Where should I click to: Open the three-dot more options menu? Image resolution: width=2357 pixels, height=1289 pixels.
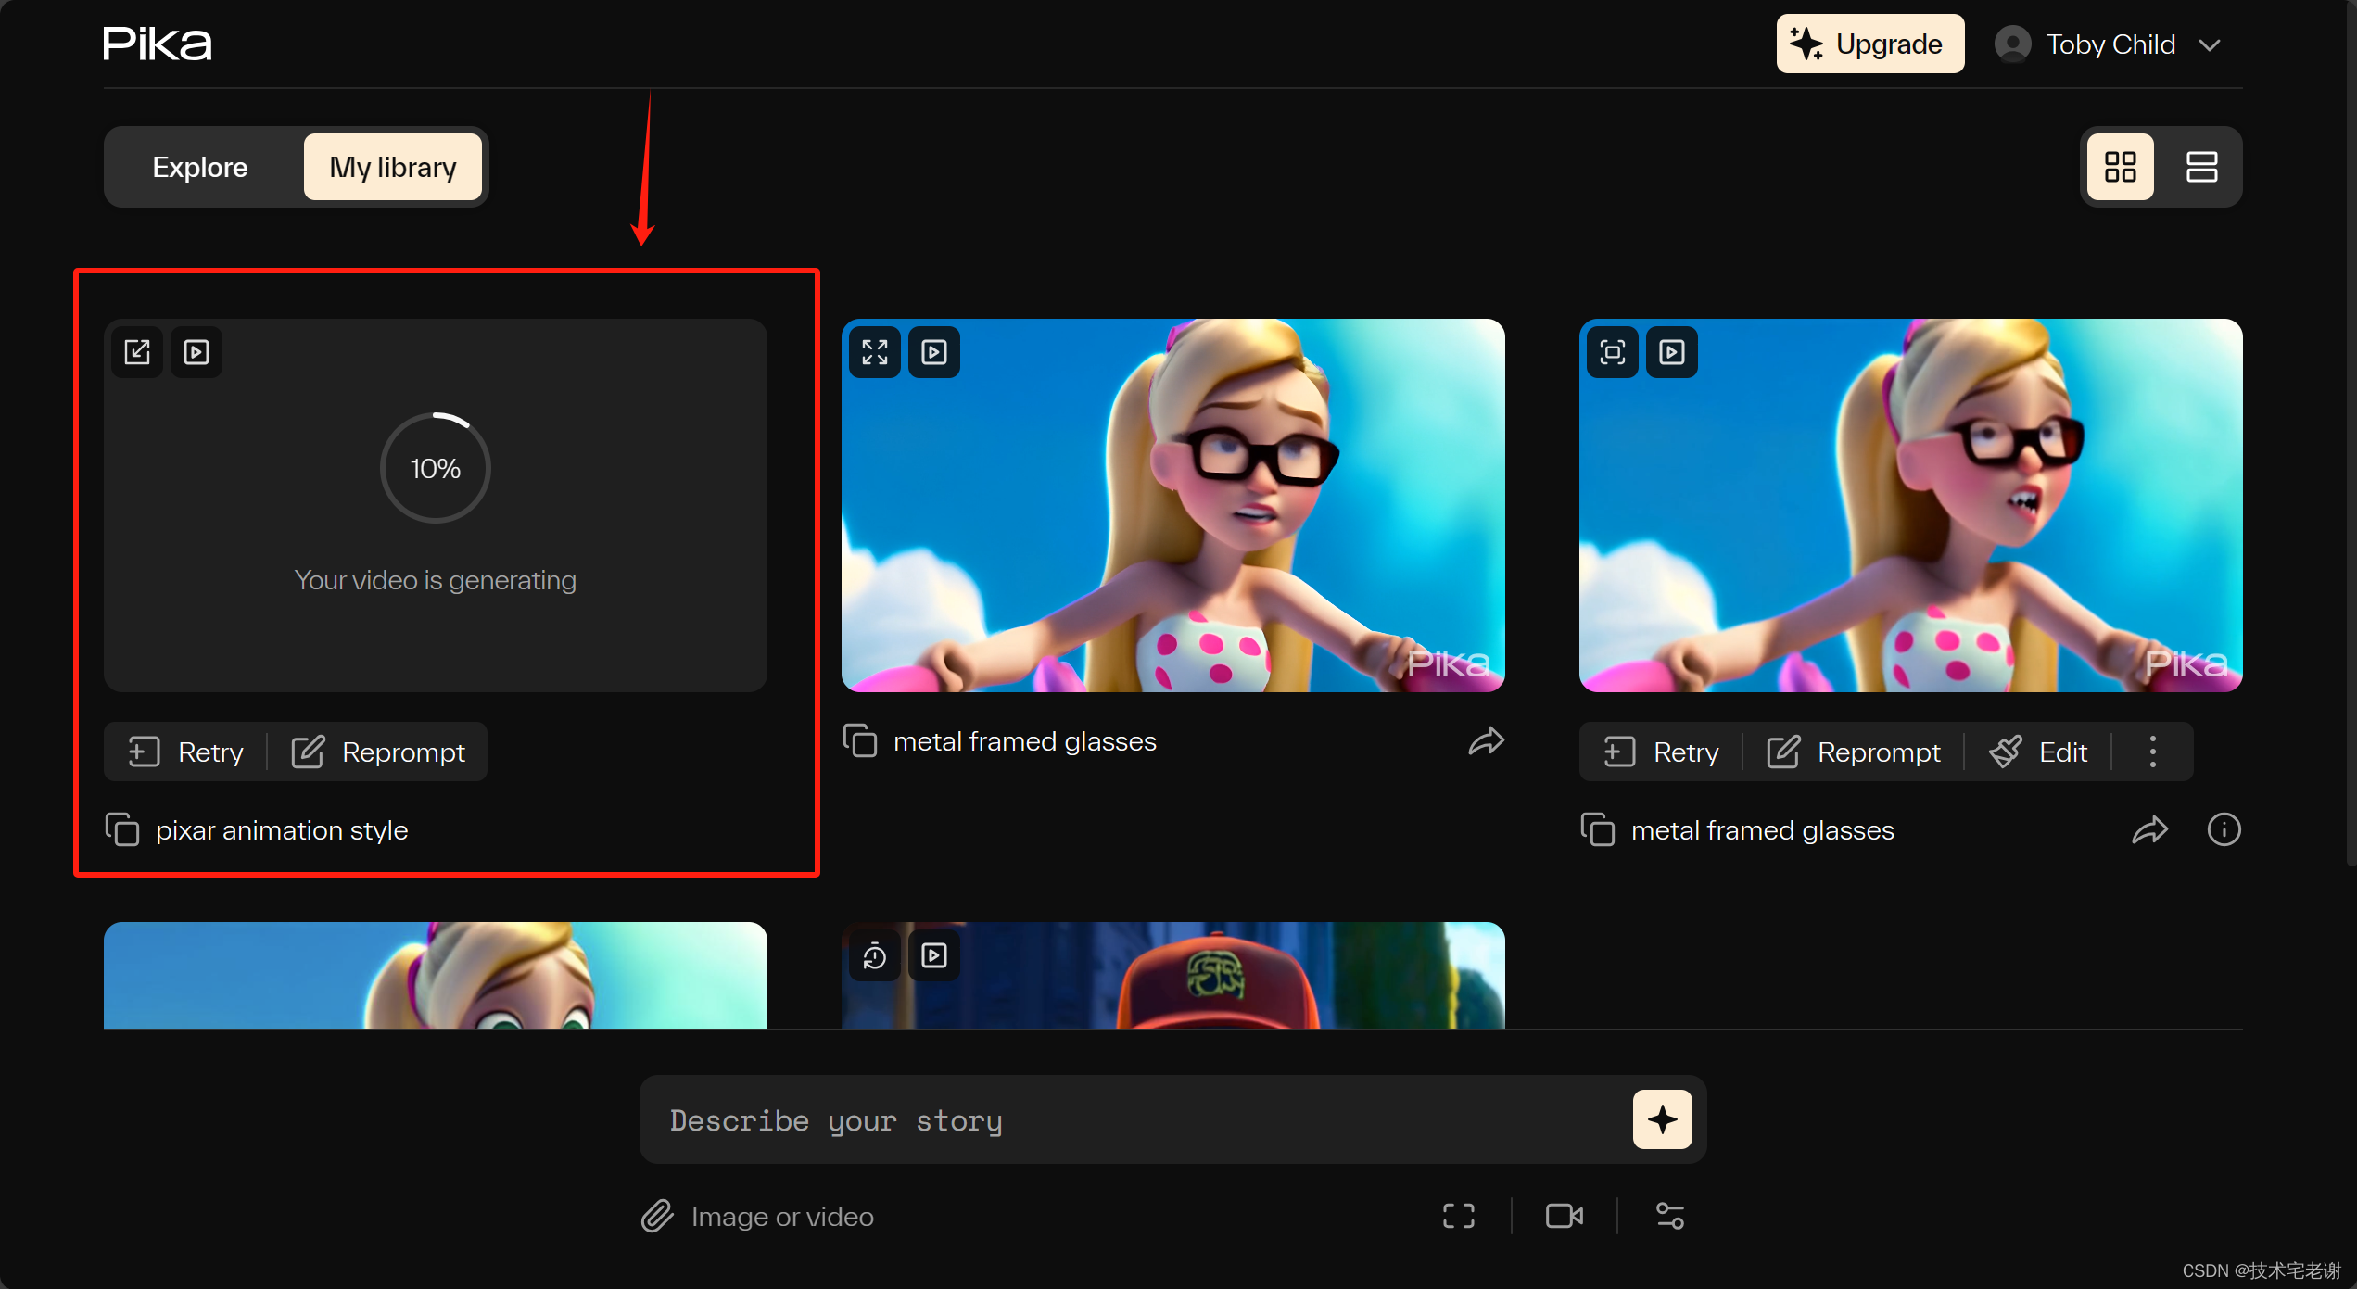[2152, 752]
